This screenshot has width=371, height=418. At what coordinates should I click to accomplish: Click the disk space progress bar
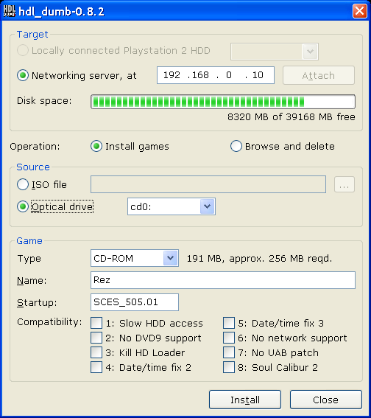pyautogui.click(x=223, y=102)
